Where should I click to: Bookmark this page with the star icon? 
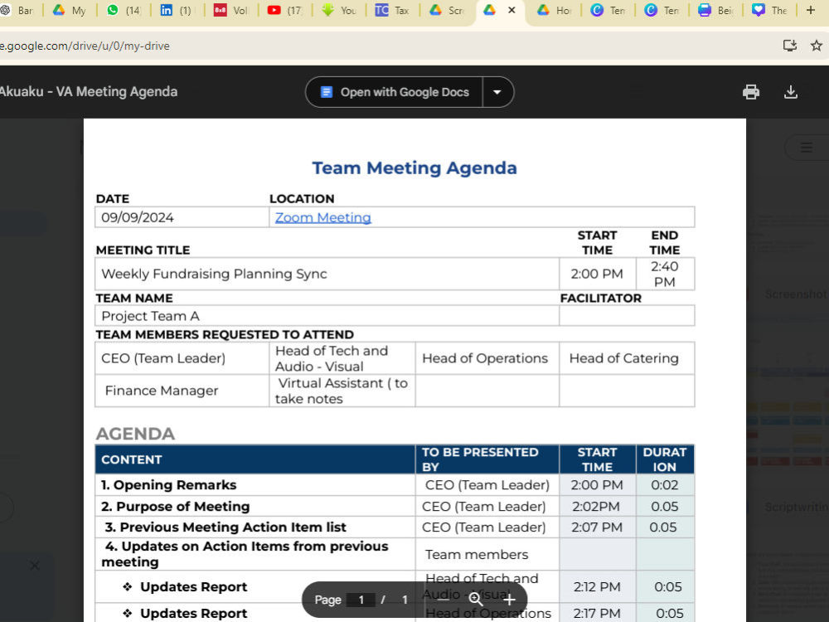coord(816,46)
